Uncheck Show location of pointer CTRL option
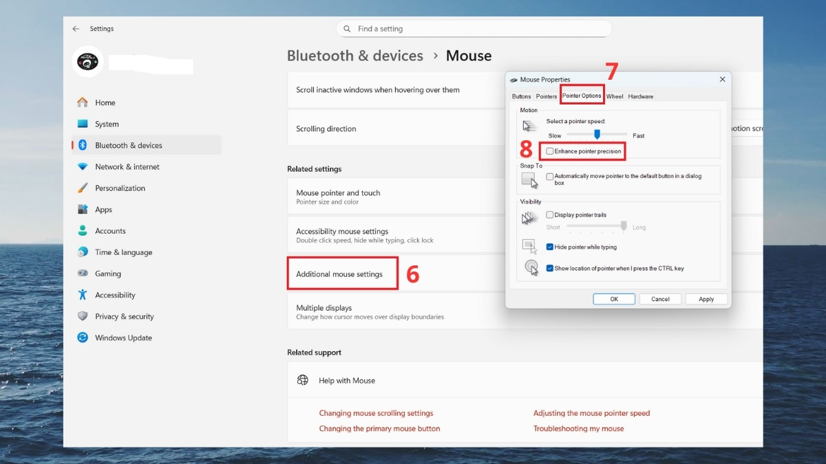 pyautogui.click(x=550, y=269)
